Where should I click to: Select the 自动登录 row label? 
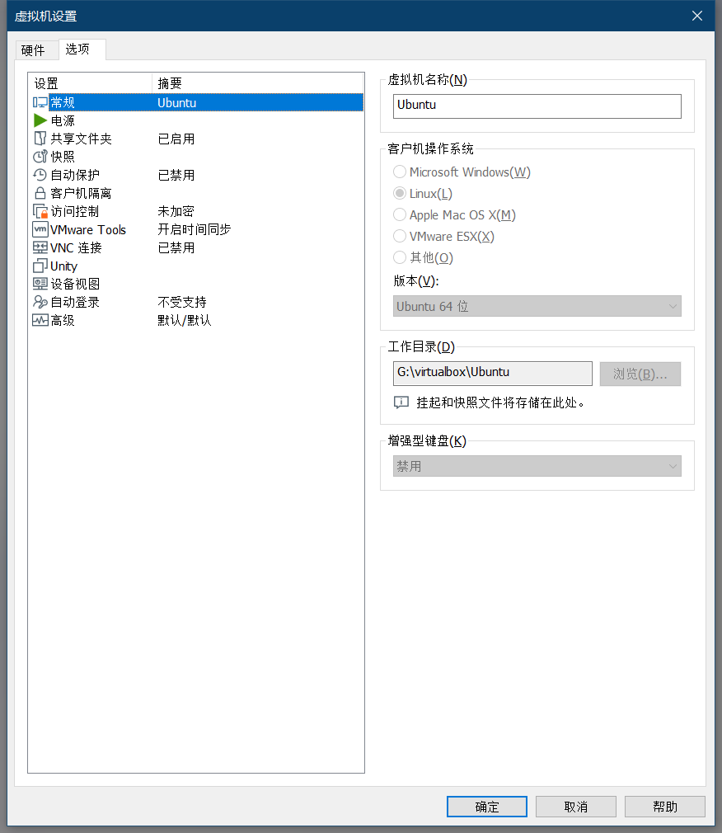[75, 302]
